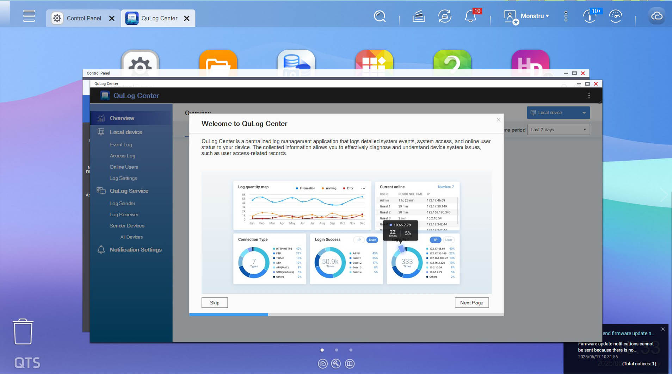Click the QuLog Center logo icon in header
Image resolution: width=672 pixels, height=374 pixels.
tap(105, 95)
